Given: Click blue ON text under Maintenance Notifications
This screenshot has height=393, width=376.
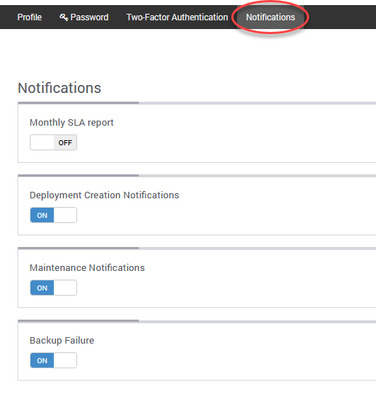Looking at the screenshot, I should click(42, 288).
